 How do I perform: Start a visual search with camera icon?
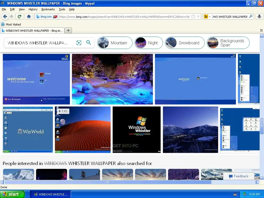pos(79,43)
